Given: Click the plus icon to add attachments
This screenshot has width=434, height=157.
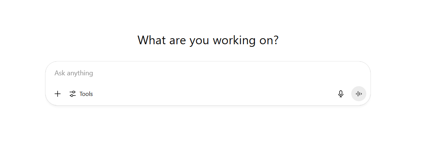Looking at the screenshot, I should [x=58, y=94].
